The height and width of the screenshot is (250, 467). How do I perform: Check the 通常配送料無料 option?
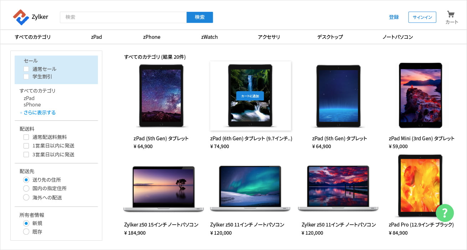point(26,137)
